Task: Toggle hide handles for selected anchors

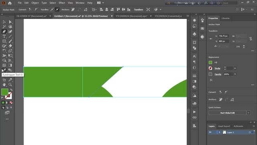Action: (57, 10)
